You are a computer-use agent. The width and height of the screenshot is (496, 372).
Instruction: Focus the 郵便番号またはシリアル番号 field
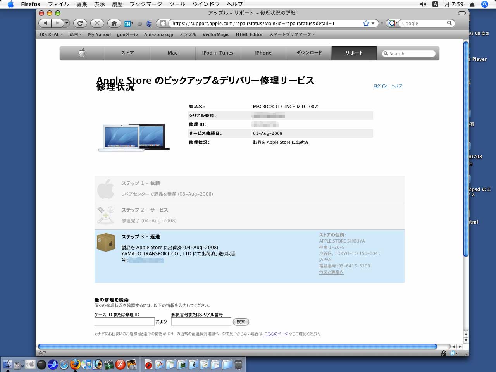201,322
